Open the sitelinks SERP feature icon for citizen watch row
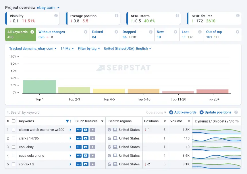Screen dimensions: 247x174 tap(79, 129)
